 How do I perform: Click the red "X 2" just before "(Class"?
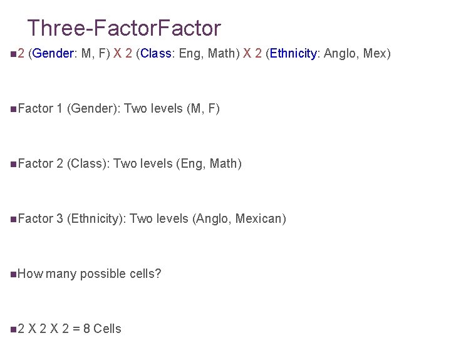pyautogui.click(x=123, y=54)
